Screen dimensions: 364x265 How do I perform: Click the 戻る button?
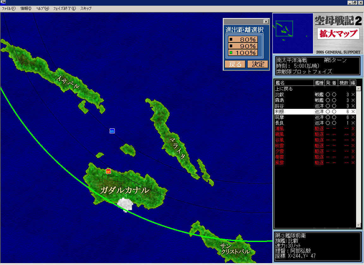(235, 64)
